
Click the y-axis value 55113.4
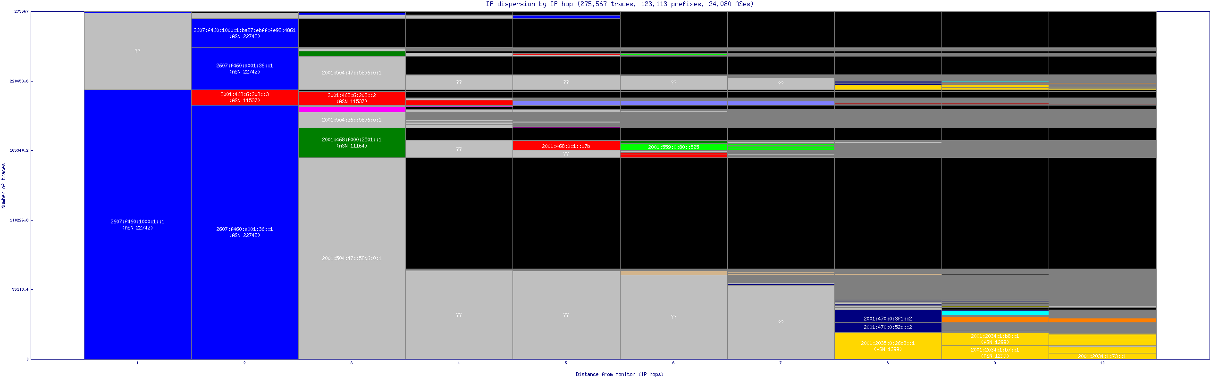[20, 289]
